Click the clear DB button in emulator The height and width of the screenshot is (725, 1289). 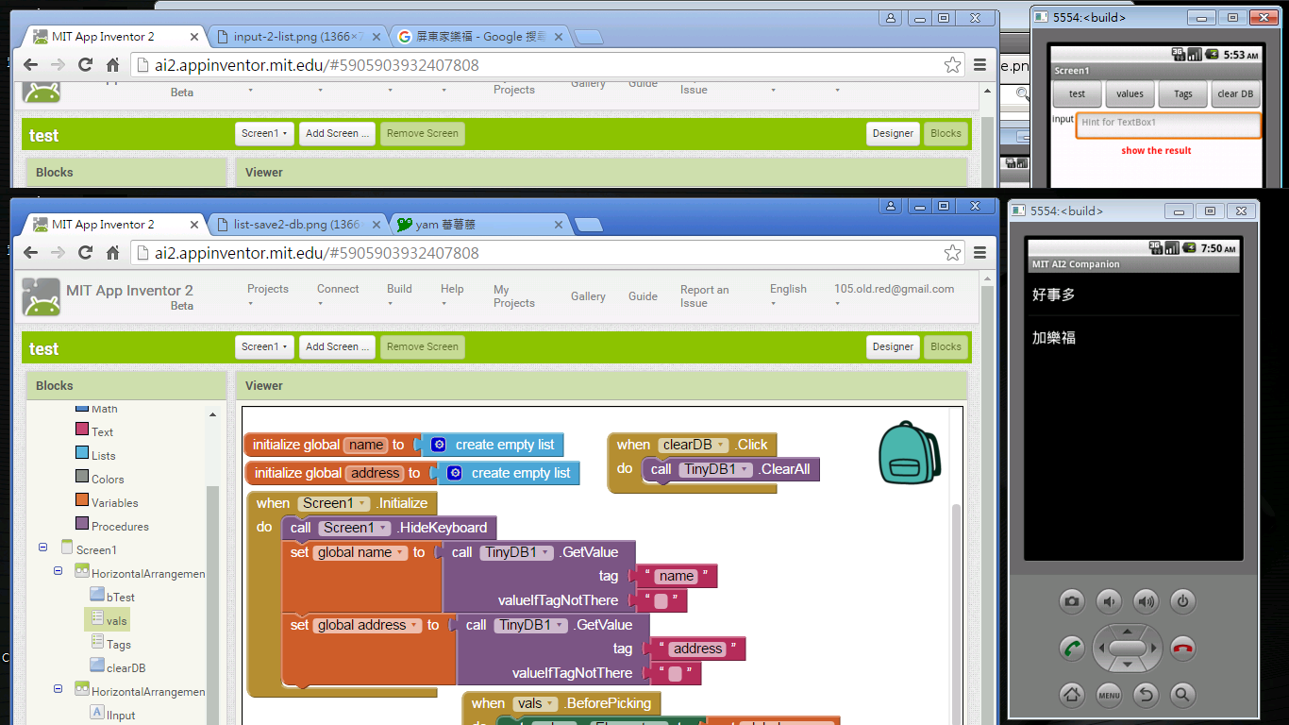pos(1235,94)
